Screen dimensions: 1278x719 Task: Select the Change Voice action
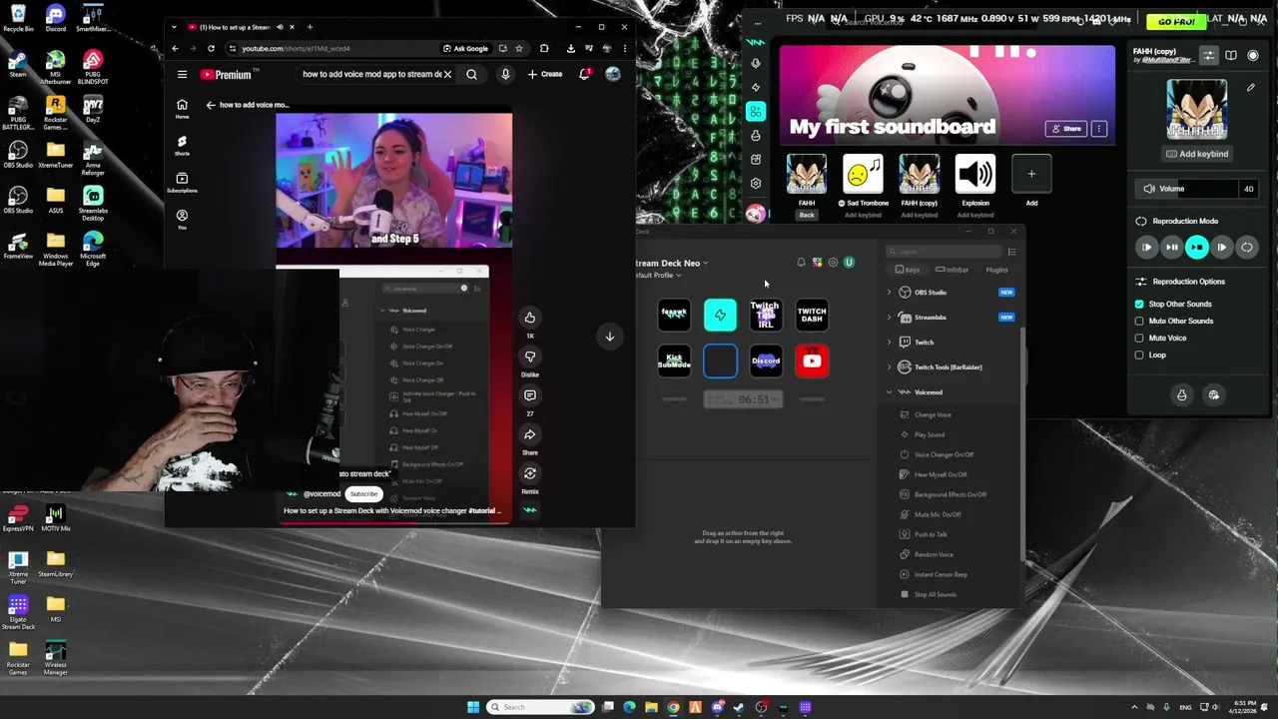coord(933,414)
